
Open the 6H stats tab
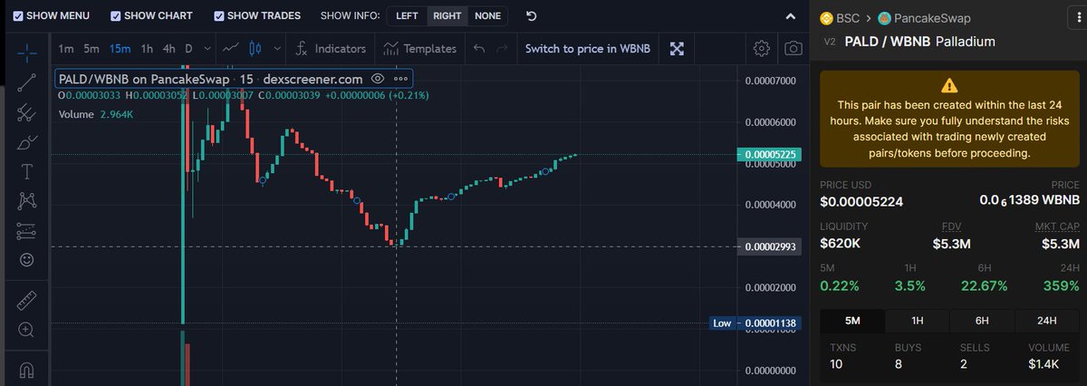(x=982, y=321)
